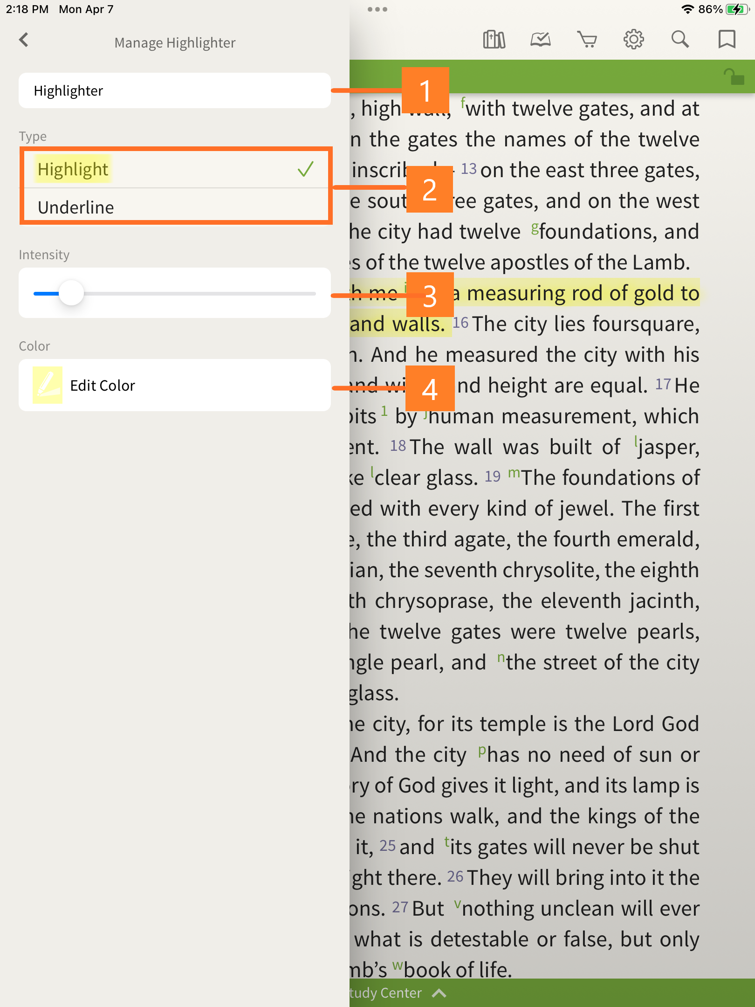Viewport: 755px width, 1007px height.
Task: Open the library books icon
Action: (494, 40)
